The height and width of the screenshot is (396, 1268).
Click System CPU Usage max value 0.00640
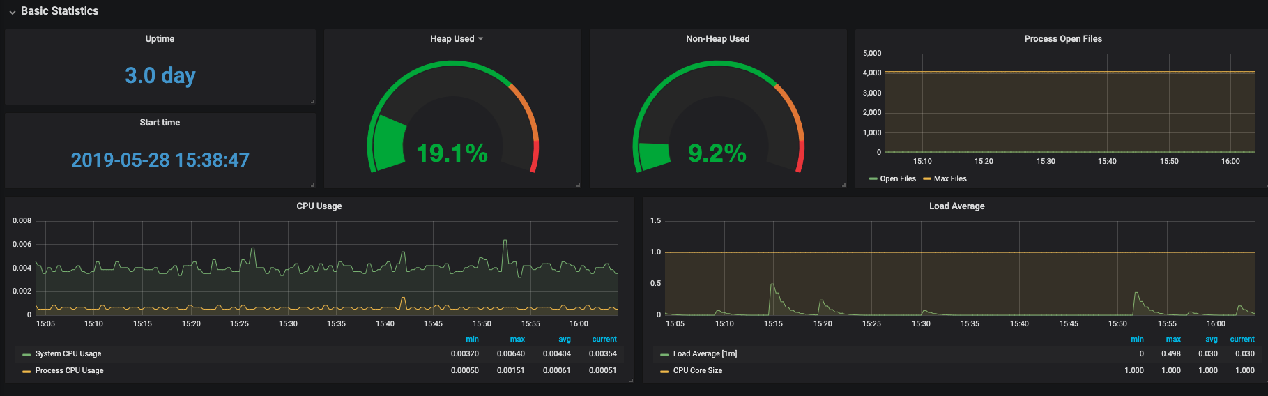tap(511, 354)
